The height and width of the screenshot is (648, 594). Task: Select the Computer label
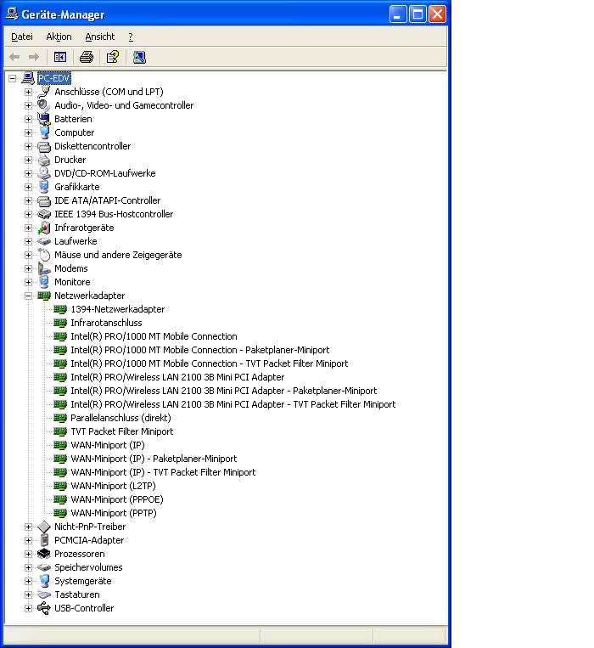pos(75,132)
